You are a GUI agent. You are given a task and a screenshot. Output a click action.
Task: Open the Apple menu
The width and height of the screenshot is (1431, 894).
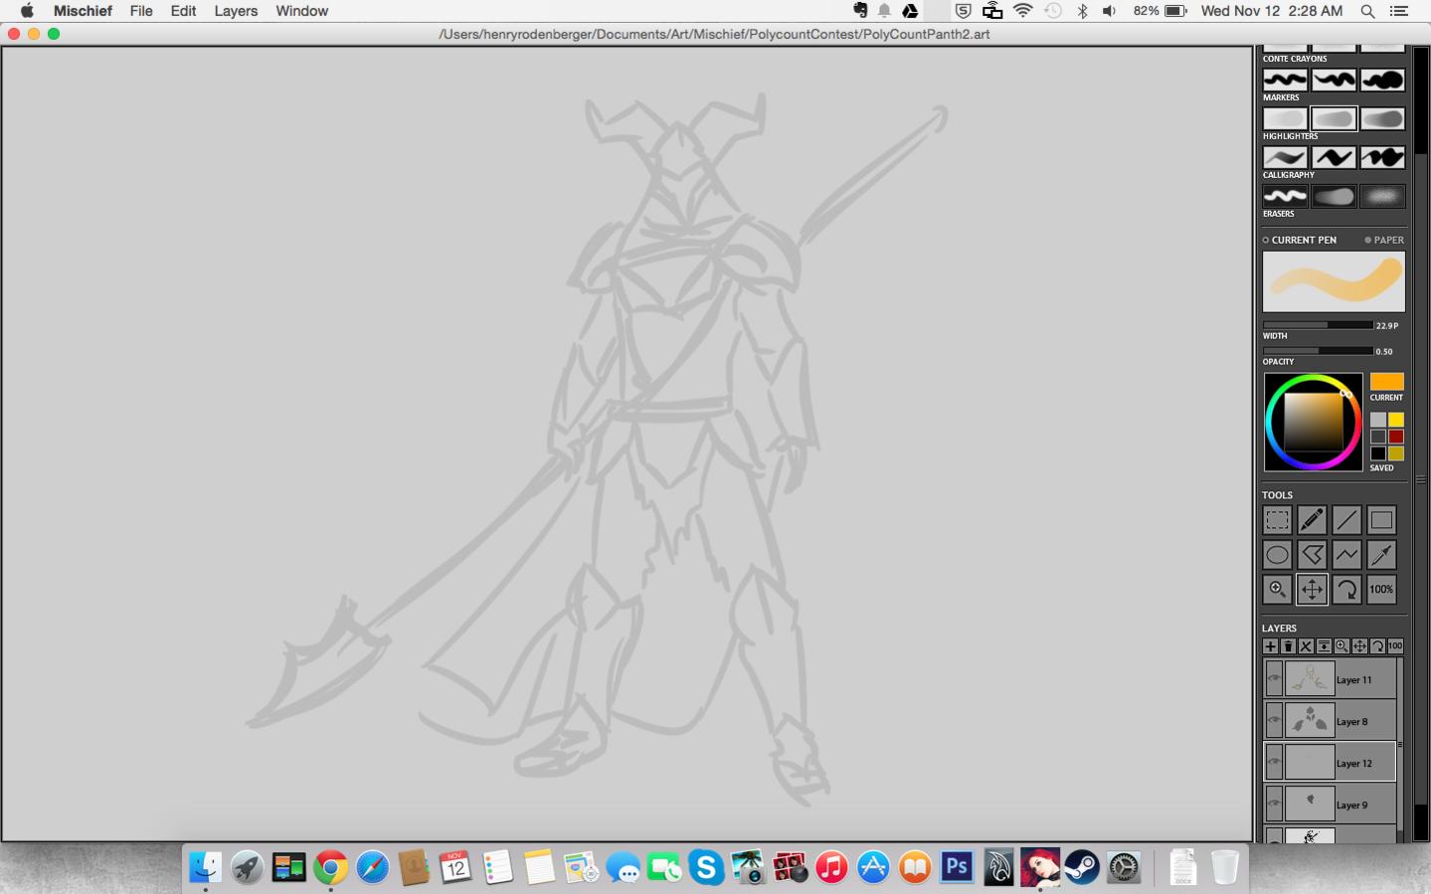pos(27,11)
